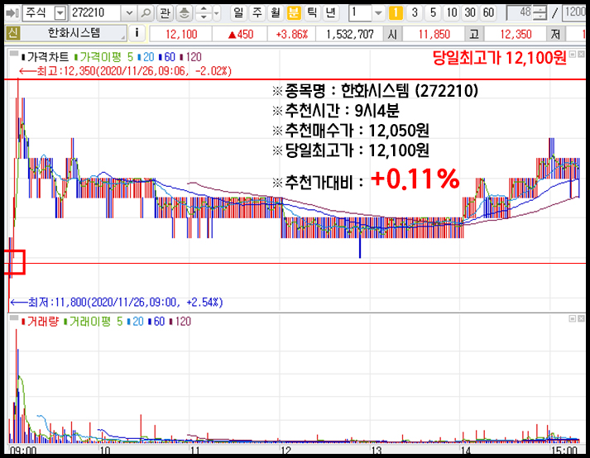Select the 3-minute interval button
The height and width of the screenshot is (458, 590).
point(415,13)
